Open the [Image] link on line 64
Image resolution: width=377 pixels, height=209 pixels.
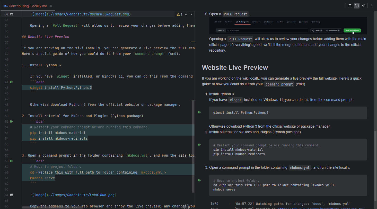tap(39, 195)
